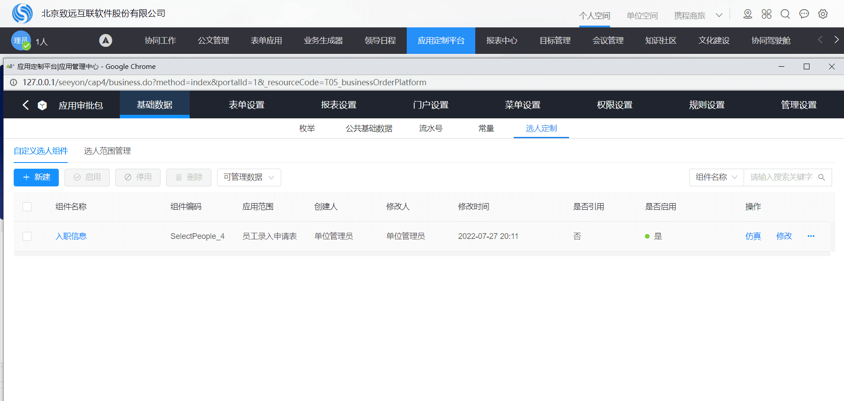Go to the 菜单设置 tab

523,105
